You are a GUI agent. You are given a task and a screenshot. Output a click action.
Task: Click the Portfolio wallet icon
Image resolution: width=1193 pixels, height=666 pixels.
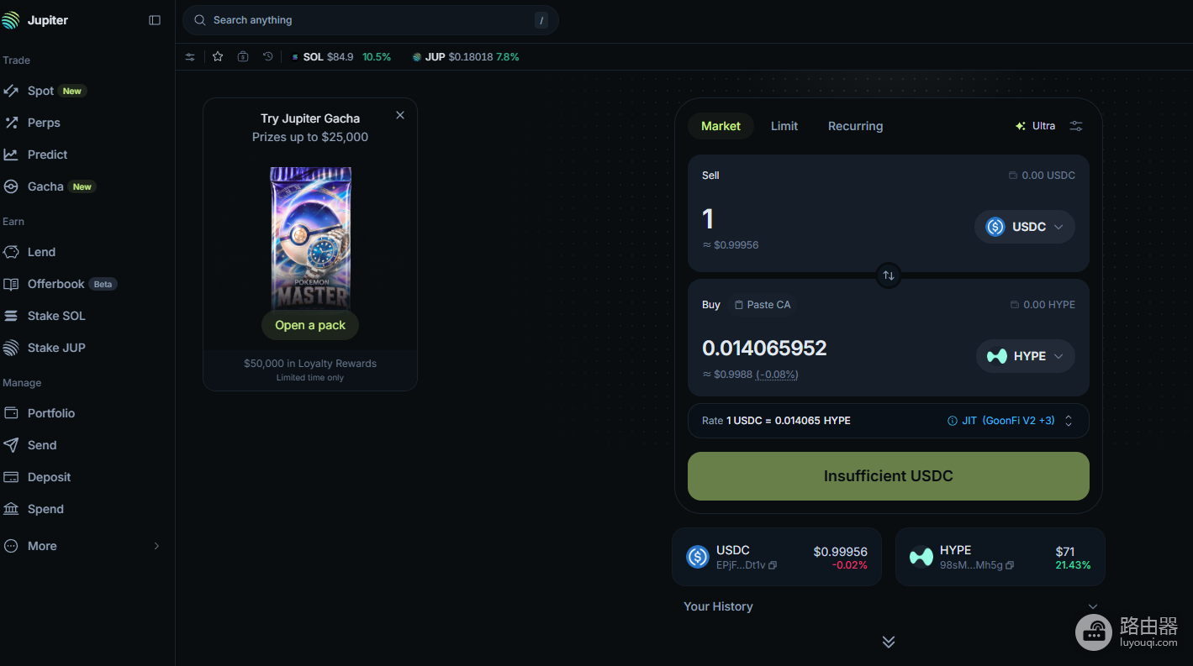11,413
